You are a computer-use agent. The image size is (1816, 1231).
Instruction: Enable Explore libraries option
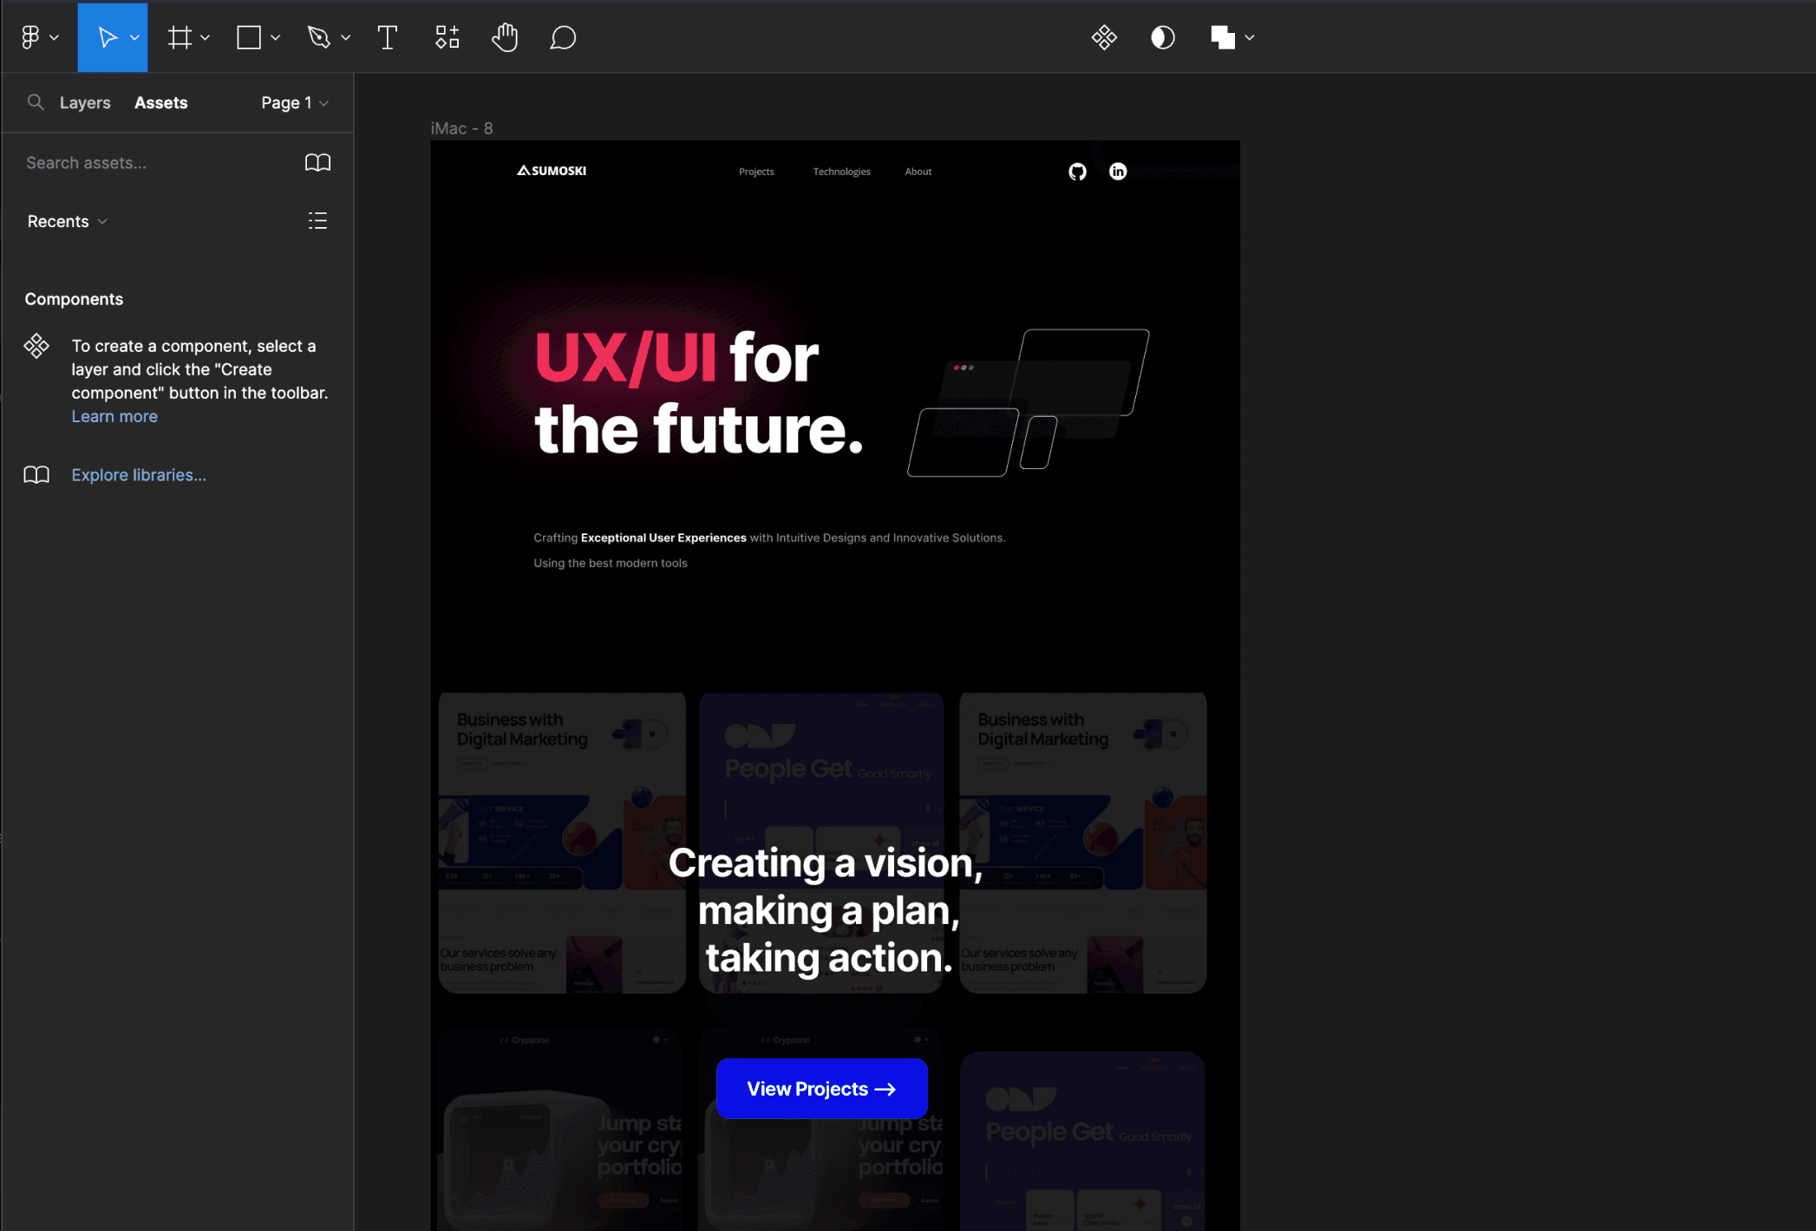tap(139, 474)
